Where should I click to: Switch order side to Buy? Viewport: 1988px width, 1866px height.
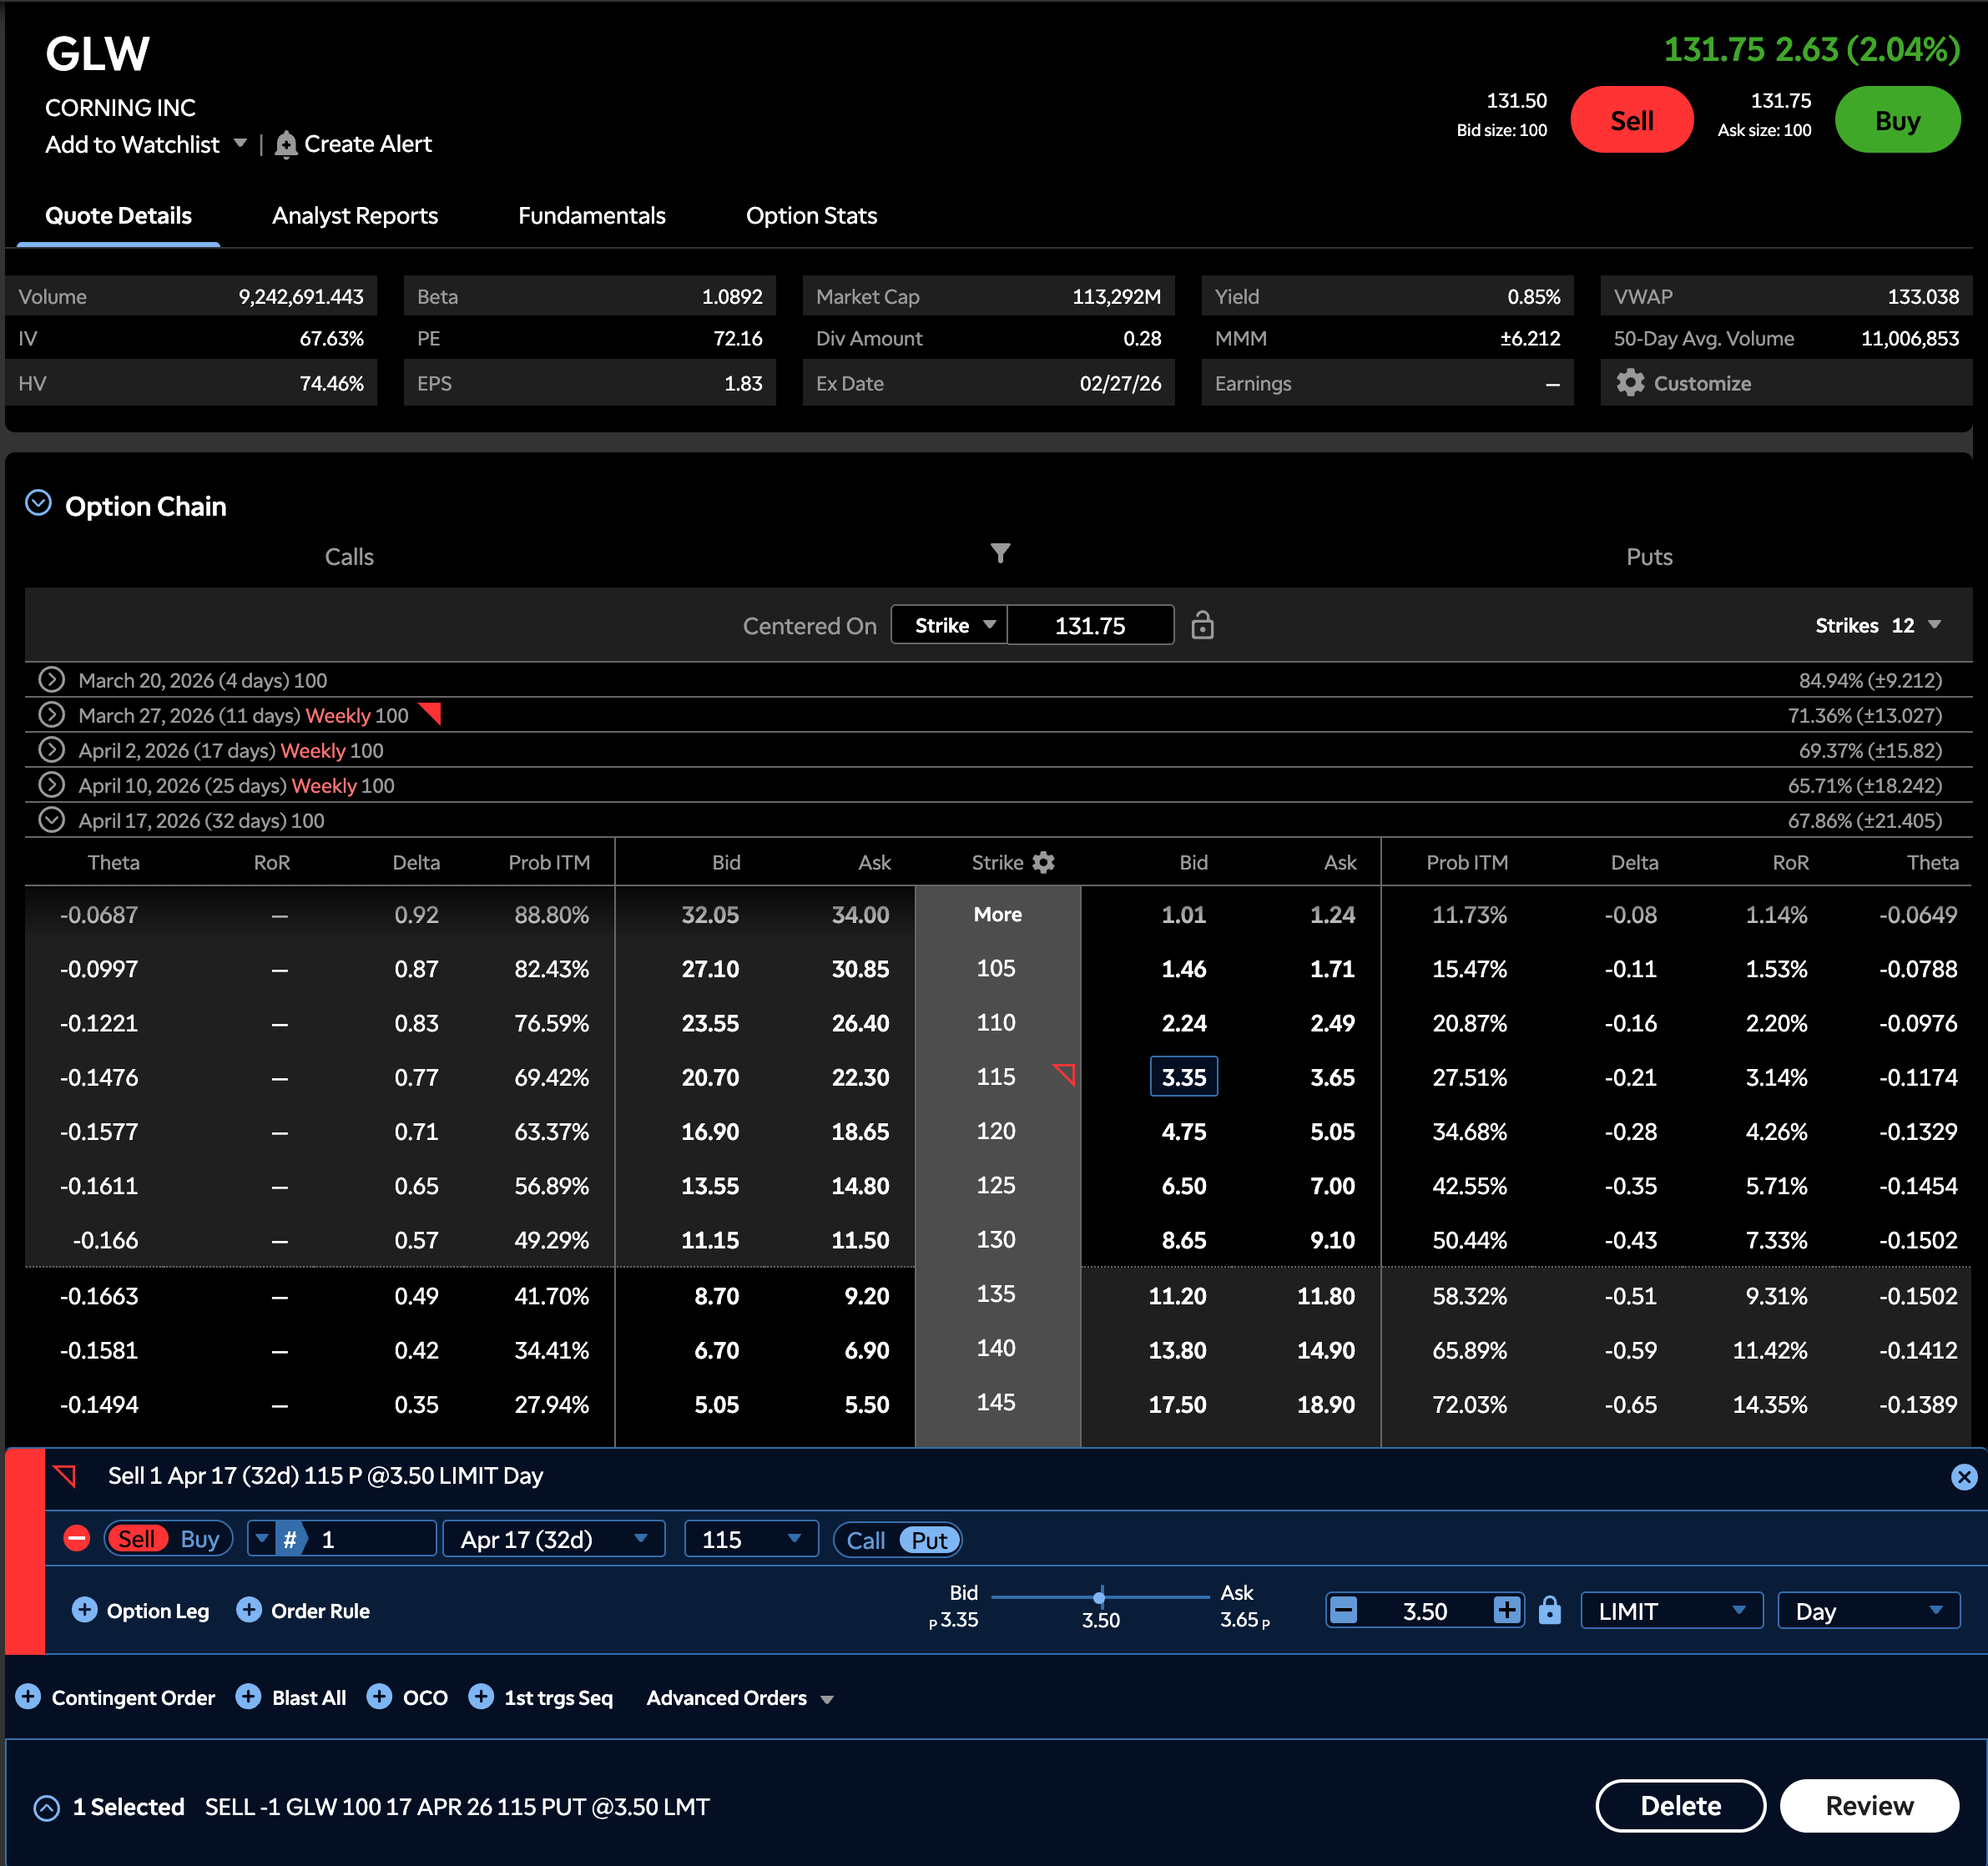coord(199,1539)
